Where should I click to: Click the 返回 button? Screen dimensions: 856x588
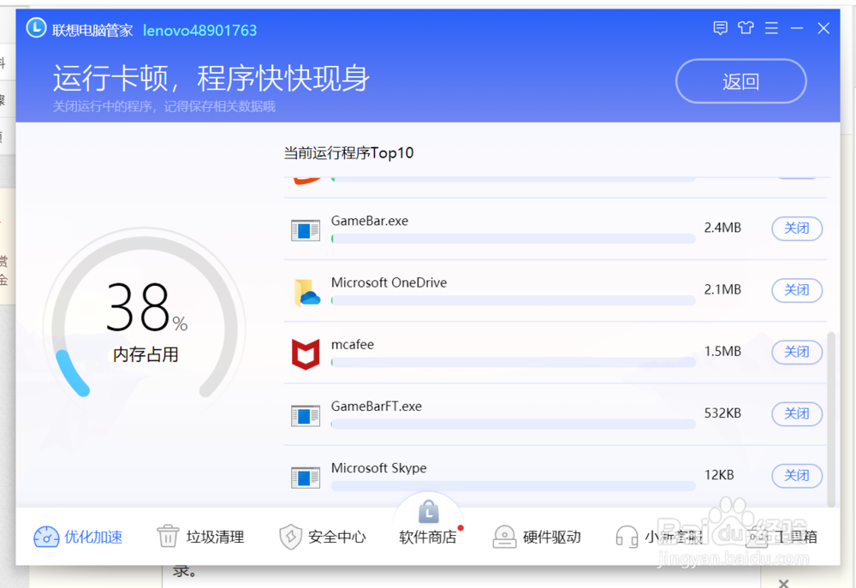click(740, 81)
